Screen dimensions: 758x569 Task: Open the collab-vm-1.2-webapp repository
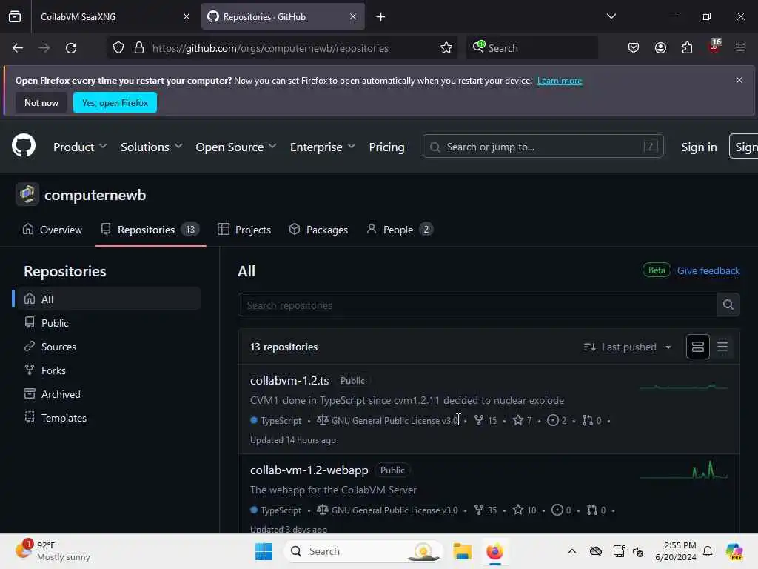(x=309, y=470)
